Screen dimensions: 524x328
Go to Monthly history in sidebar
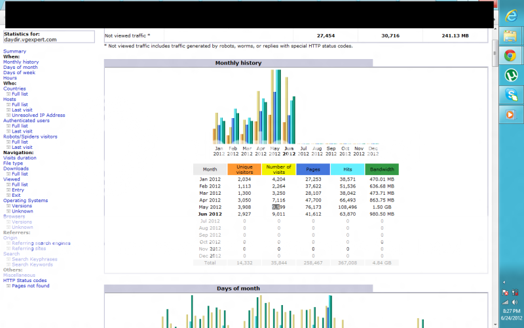[x=21, y=62]
